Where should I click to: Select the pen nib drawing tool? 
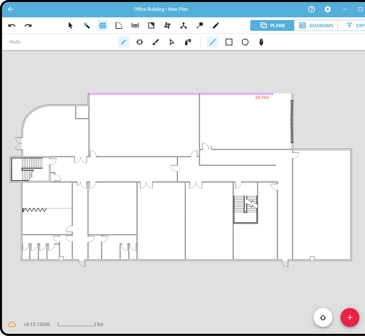[261, 42]
